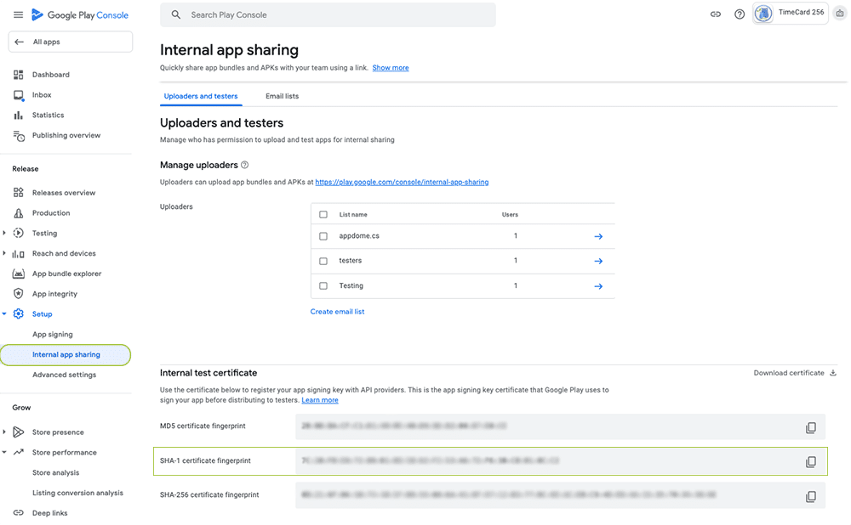Image resolution: width=851 pixels, height=525 pixels.
Task: Open App integrity from the sidebar
Action: coord(19,293)
